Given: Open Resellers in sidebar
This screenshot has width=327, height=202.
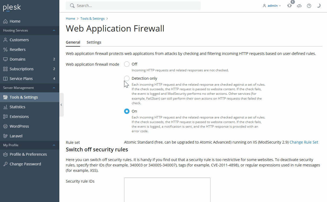Looking at the screenshot, I should tap(30, 50).
